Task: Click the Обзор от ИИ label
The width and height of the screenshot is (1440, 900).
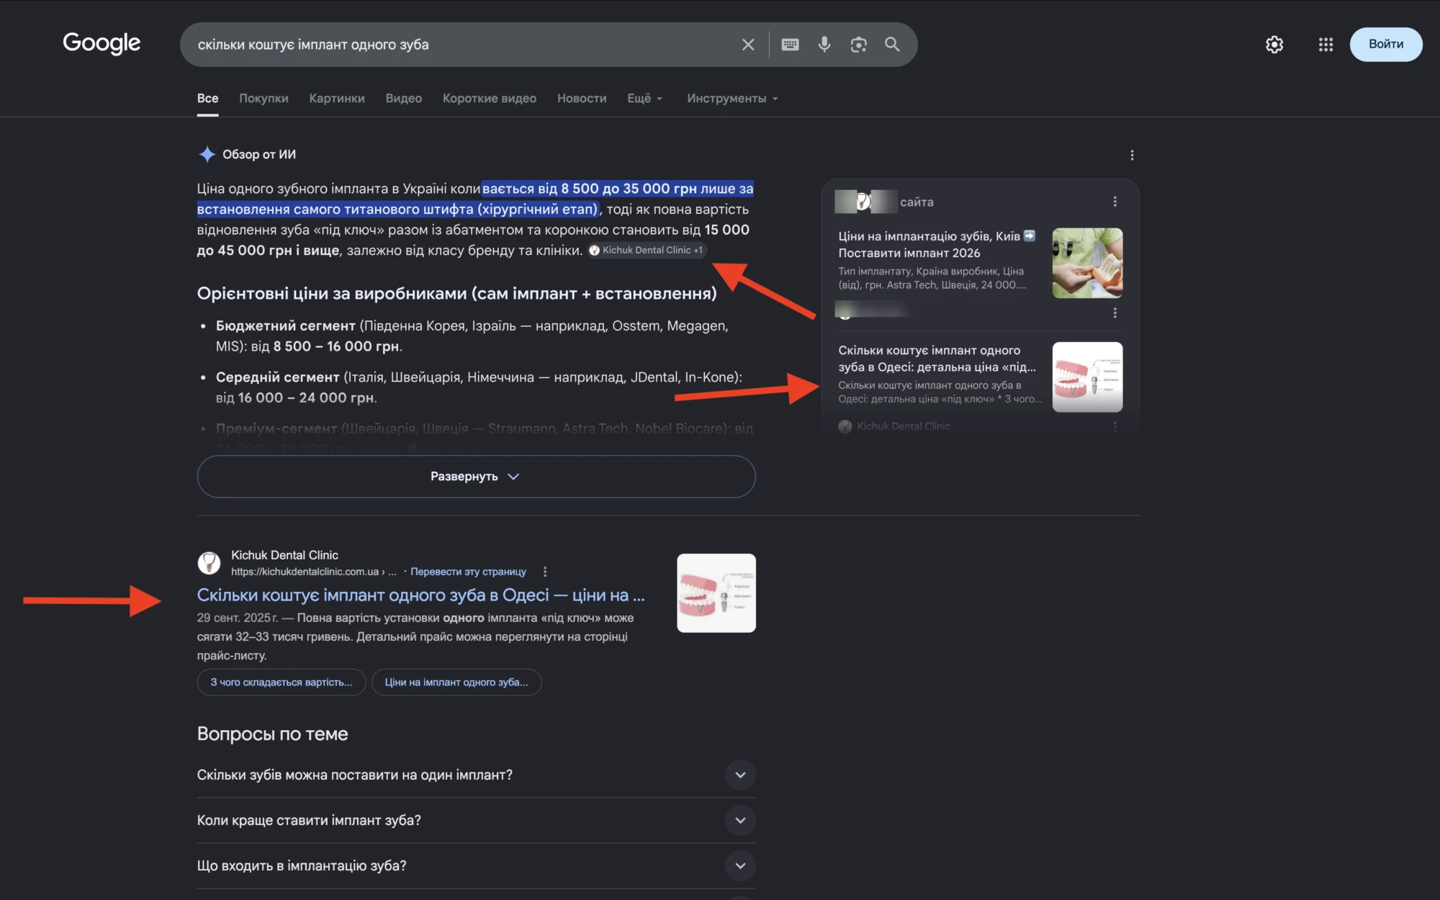Action: coord(259,154)
